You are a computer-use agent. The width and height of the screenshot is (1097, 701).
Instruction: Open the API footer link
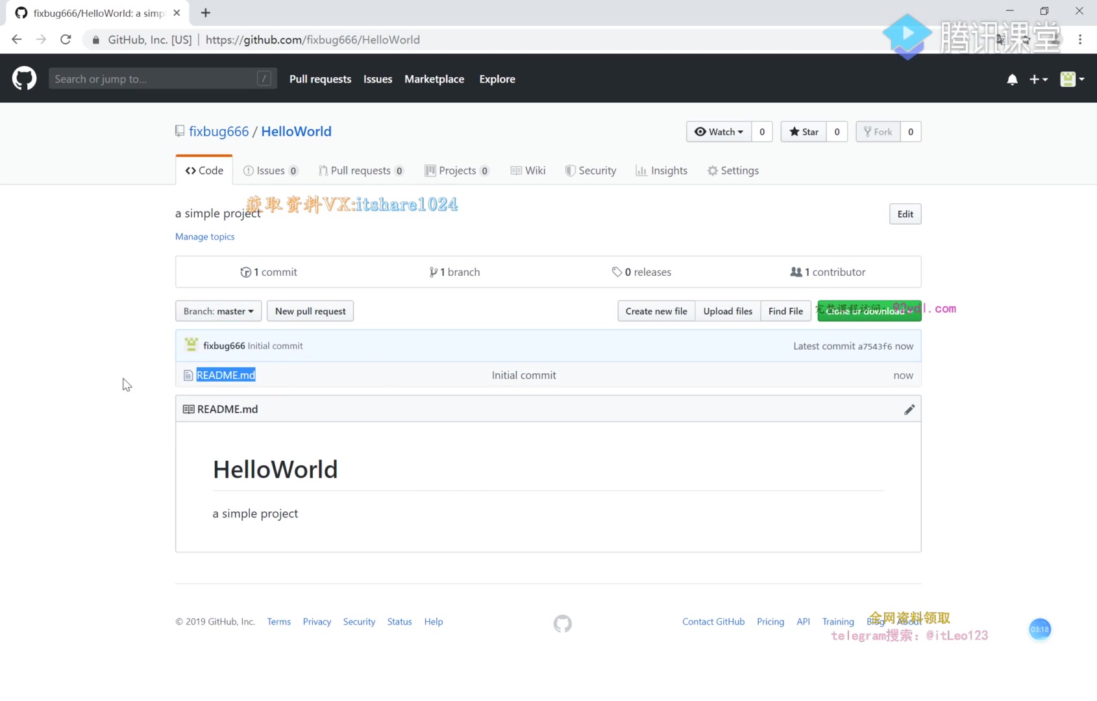point(804,622)
